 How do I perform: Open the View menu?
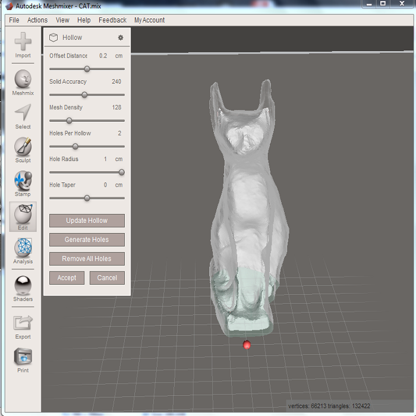click(x=62, y=20)
